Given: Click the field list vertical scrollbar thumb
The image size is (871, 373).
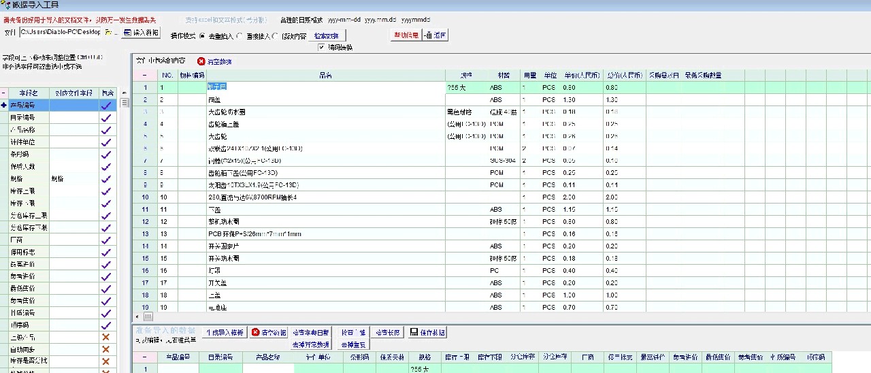Looking at the screenshot, I should click(x=125, y=103).
